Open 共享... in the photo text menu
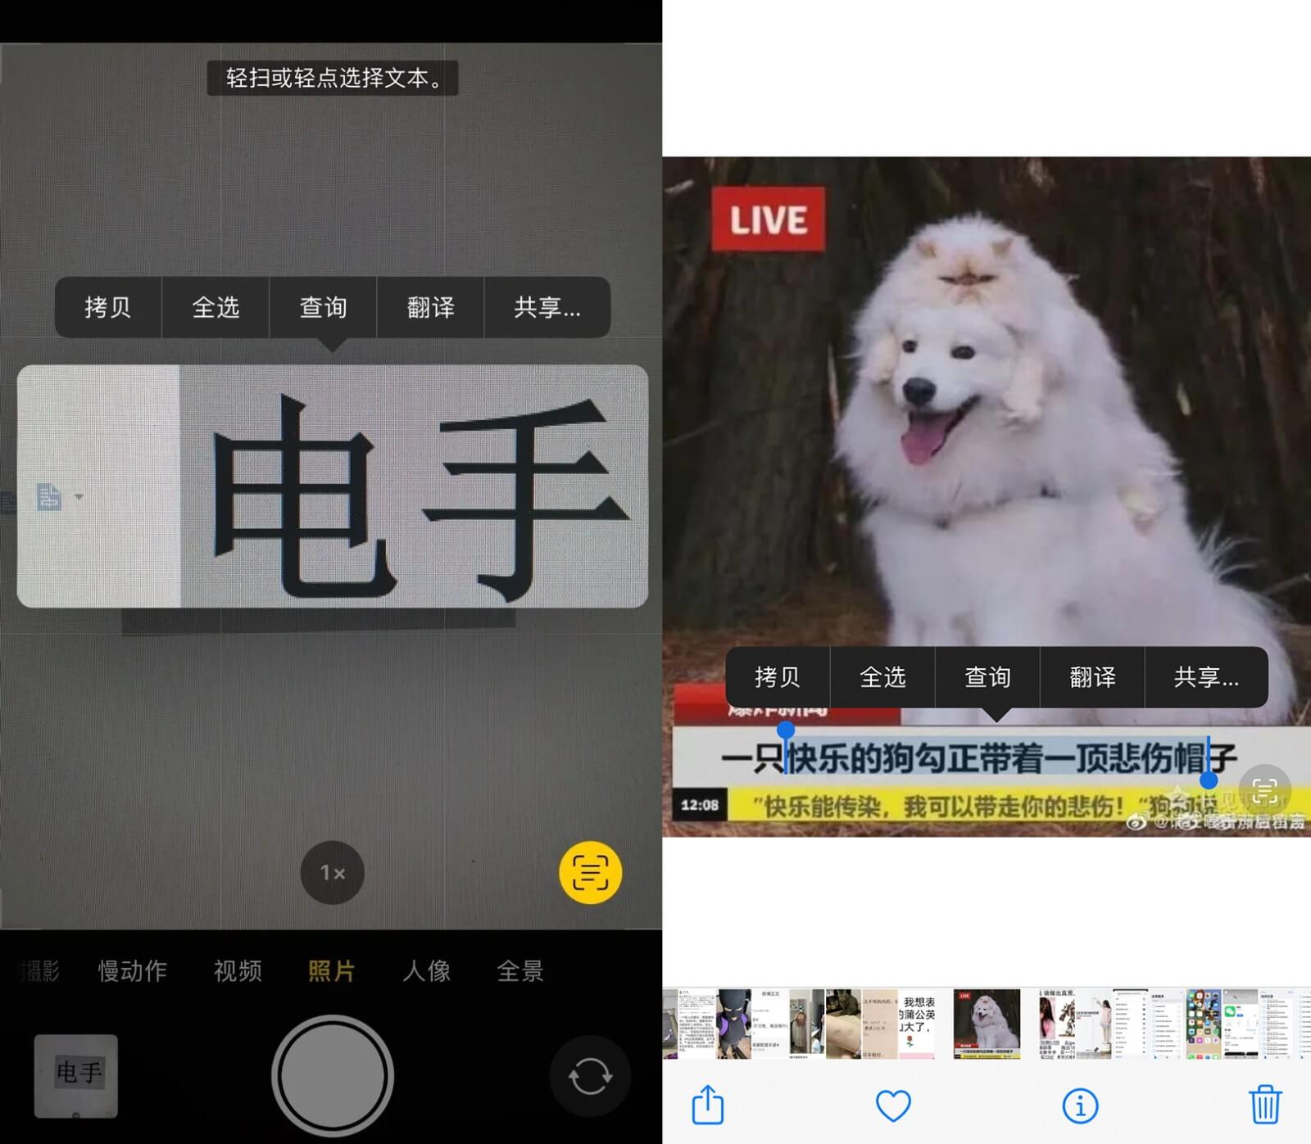 click(x=1205, y=677)
